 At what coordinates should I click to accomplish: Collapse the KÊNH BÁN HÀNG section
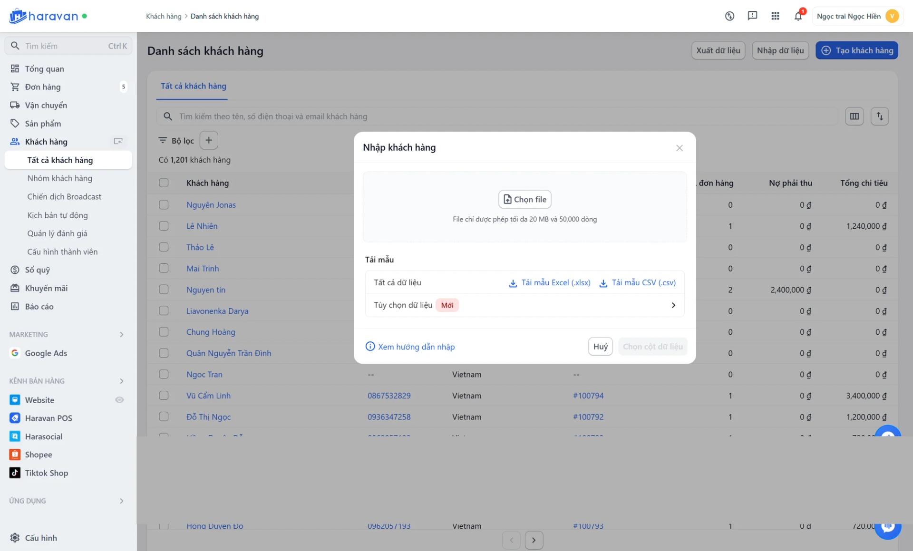121,381
